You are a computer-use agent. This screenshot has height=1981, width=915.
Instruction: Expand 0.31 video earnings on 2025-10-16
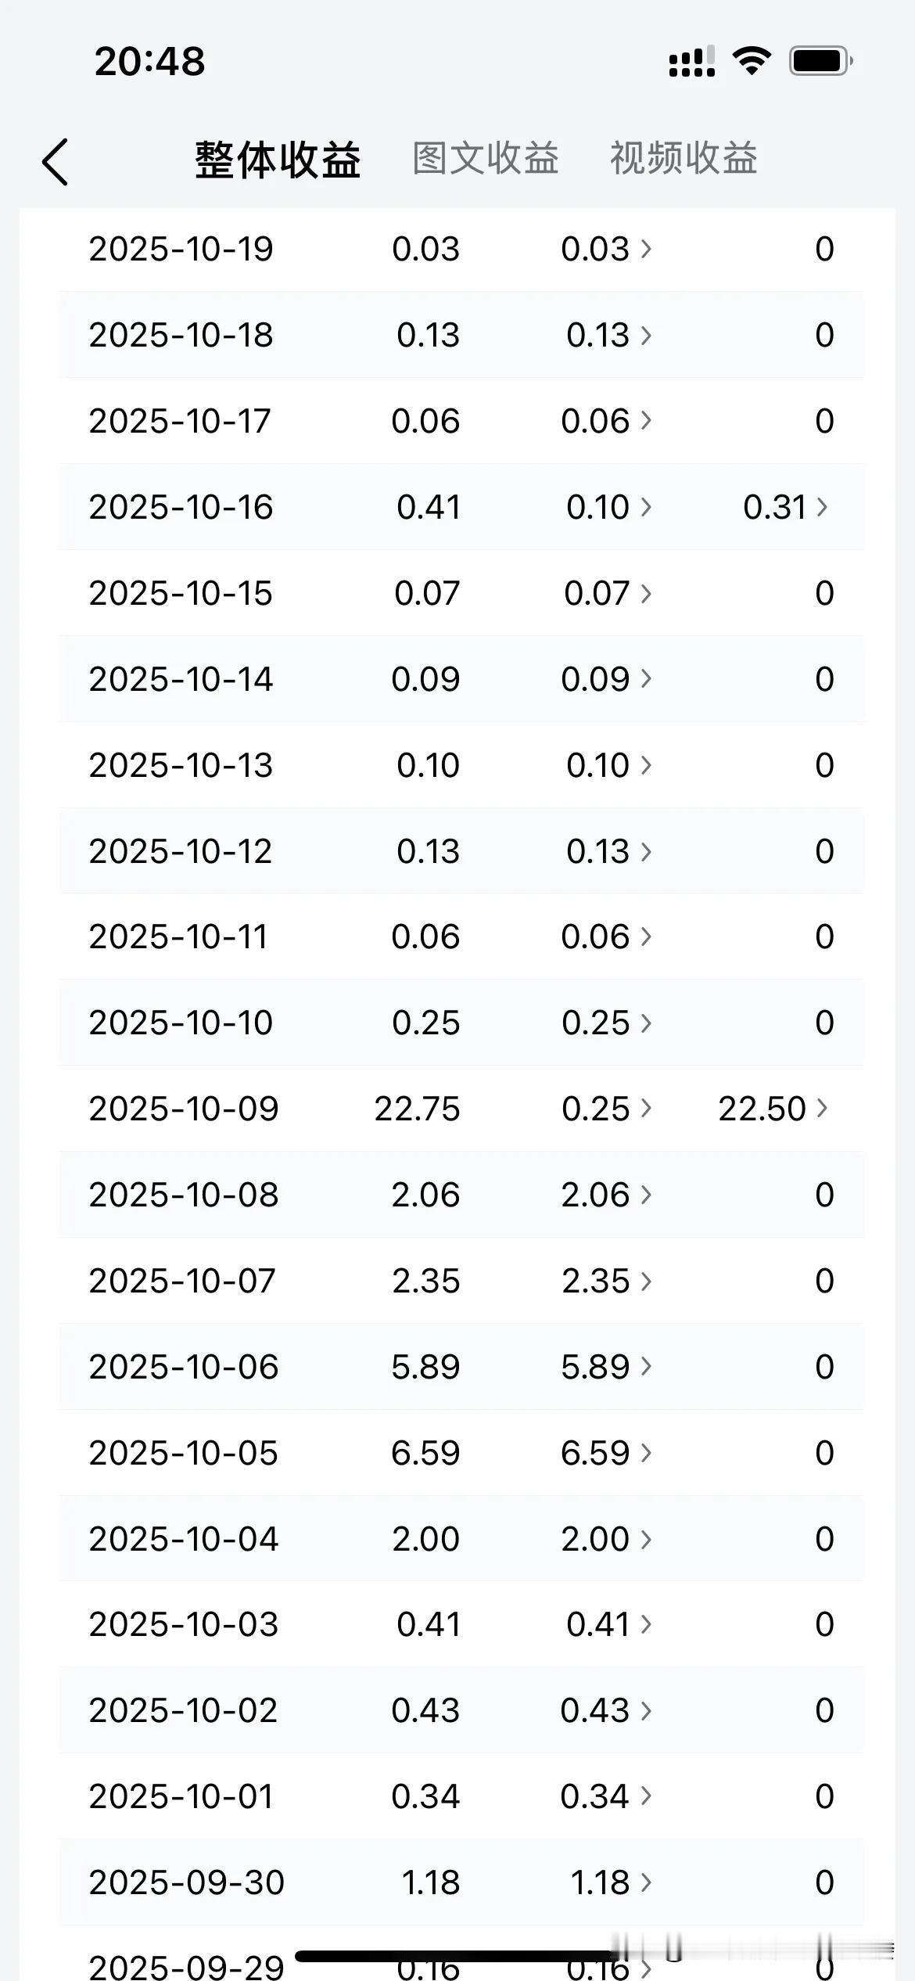[784, 507]
